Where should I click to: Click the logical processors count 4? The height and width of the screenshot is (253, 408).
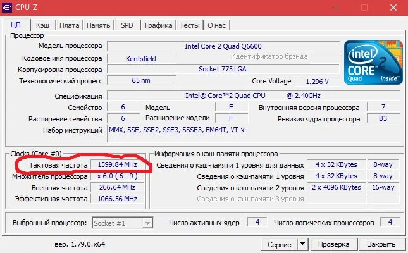coord(390,222)
